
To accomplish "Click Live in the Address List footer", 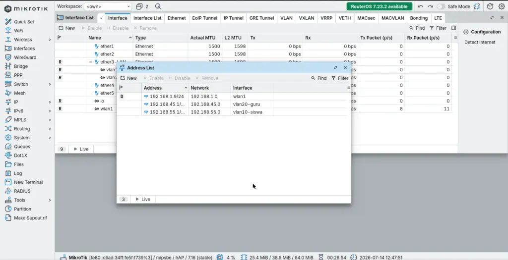I will pos(143,199).
